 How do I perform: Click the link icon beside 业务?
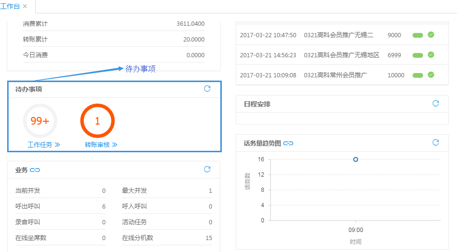pos(35,170)
